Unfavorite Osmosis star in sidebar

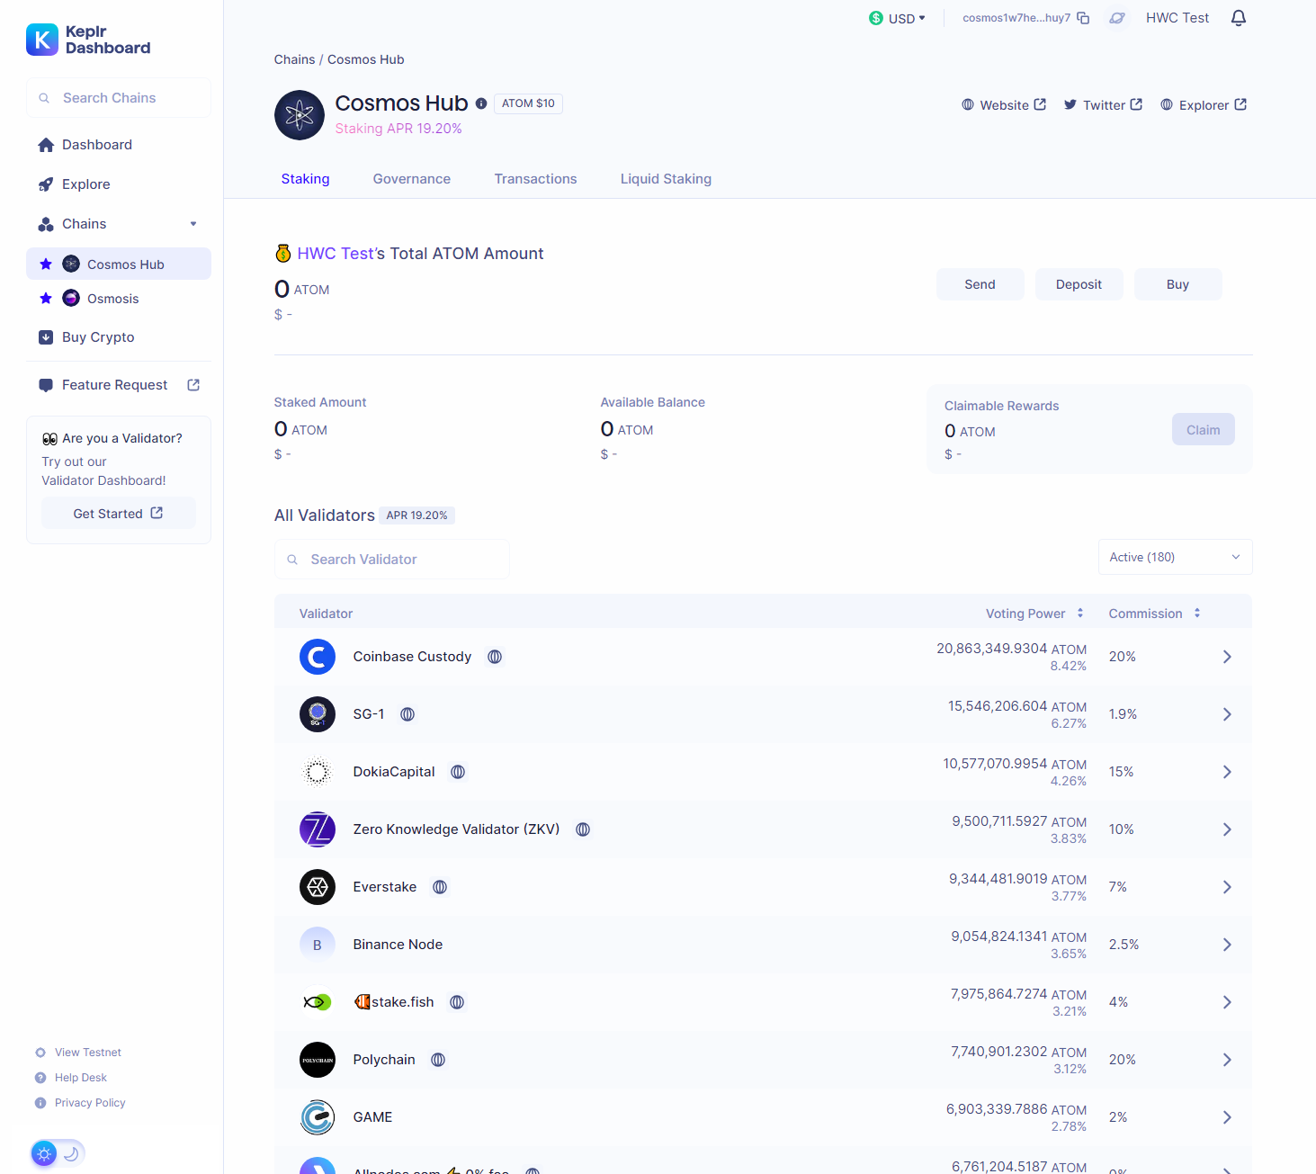46,298
